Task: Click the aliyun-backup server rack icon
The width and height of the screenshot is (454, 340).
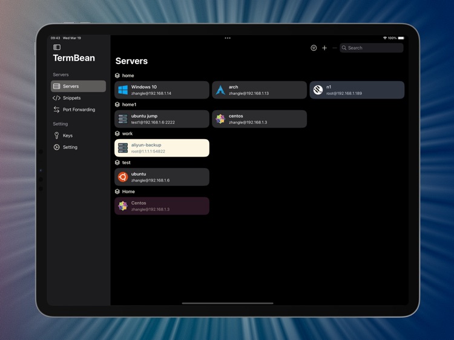Action: 123,148
